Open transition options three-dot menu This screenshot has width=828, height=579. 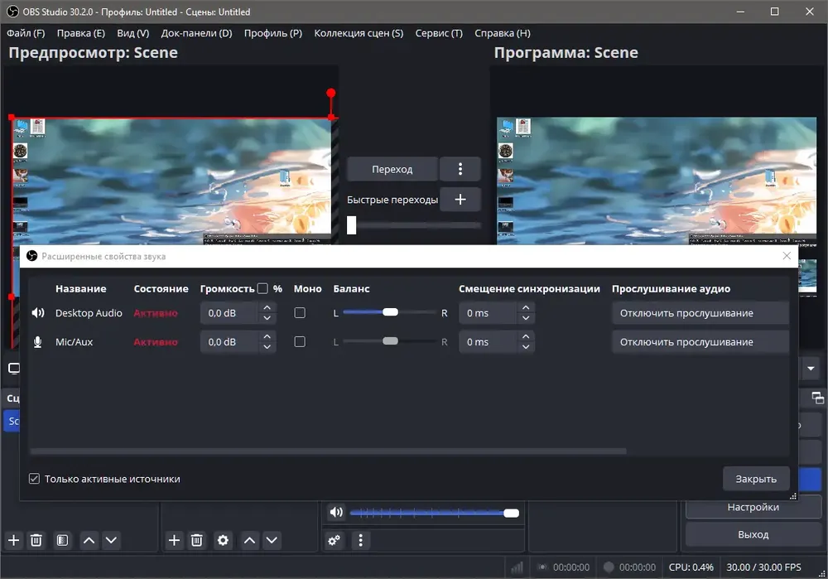pos(460,169)
